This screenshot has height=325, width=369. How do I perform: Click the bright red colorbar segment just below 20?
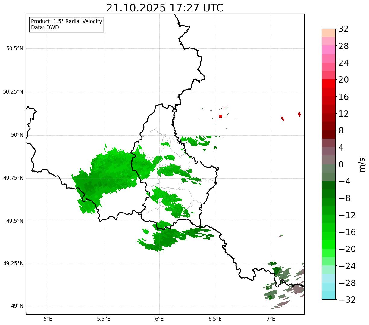(x=329, y=84)
